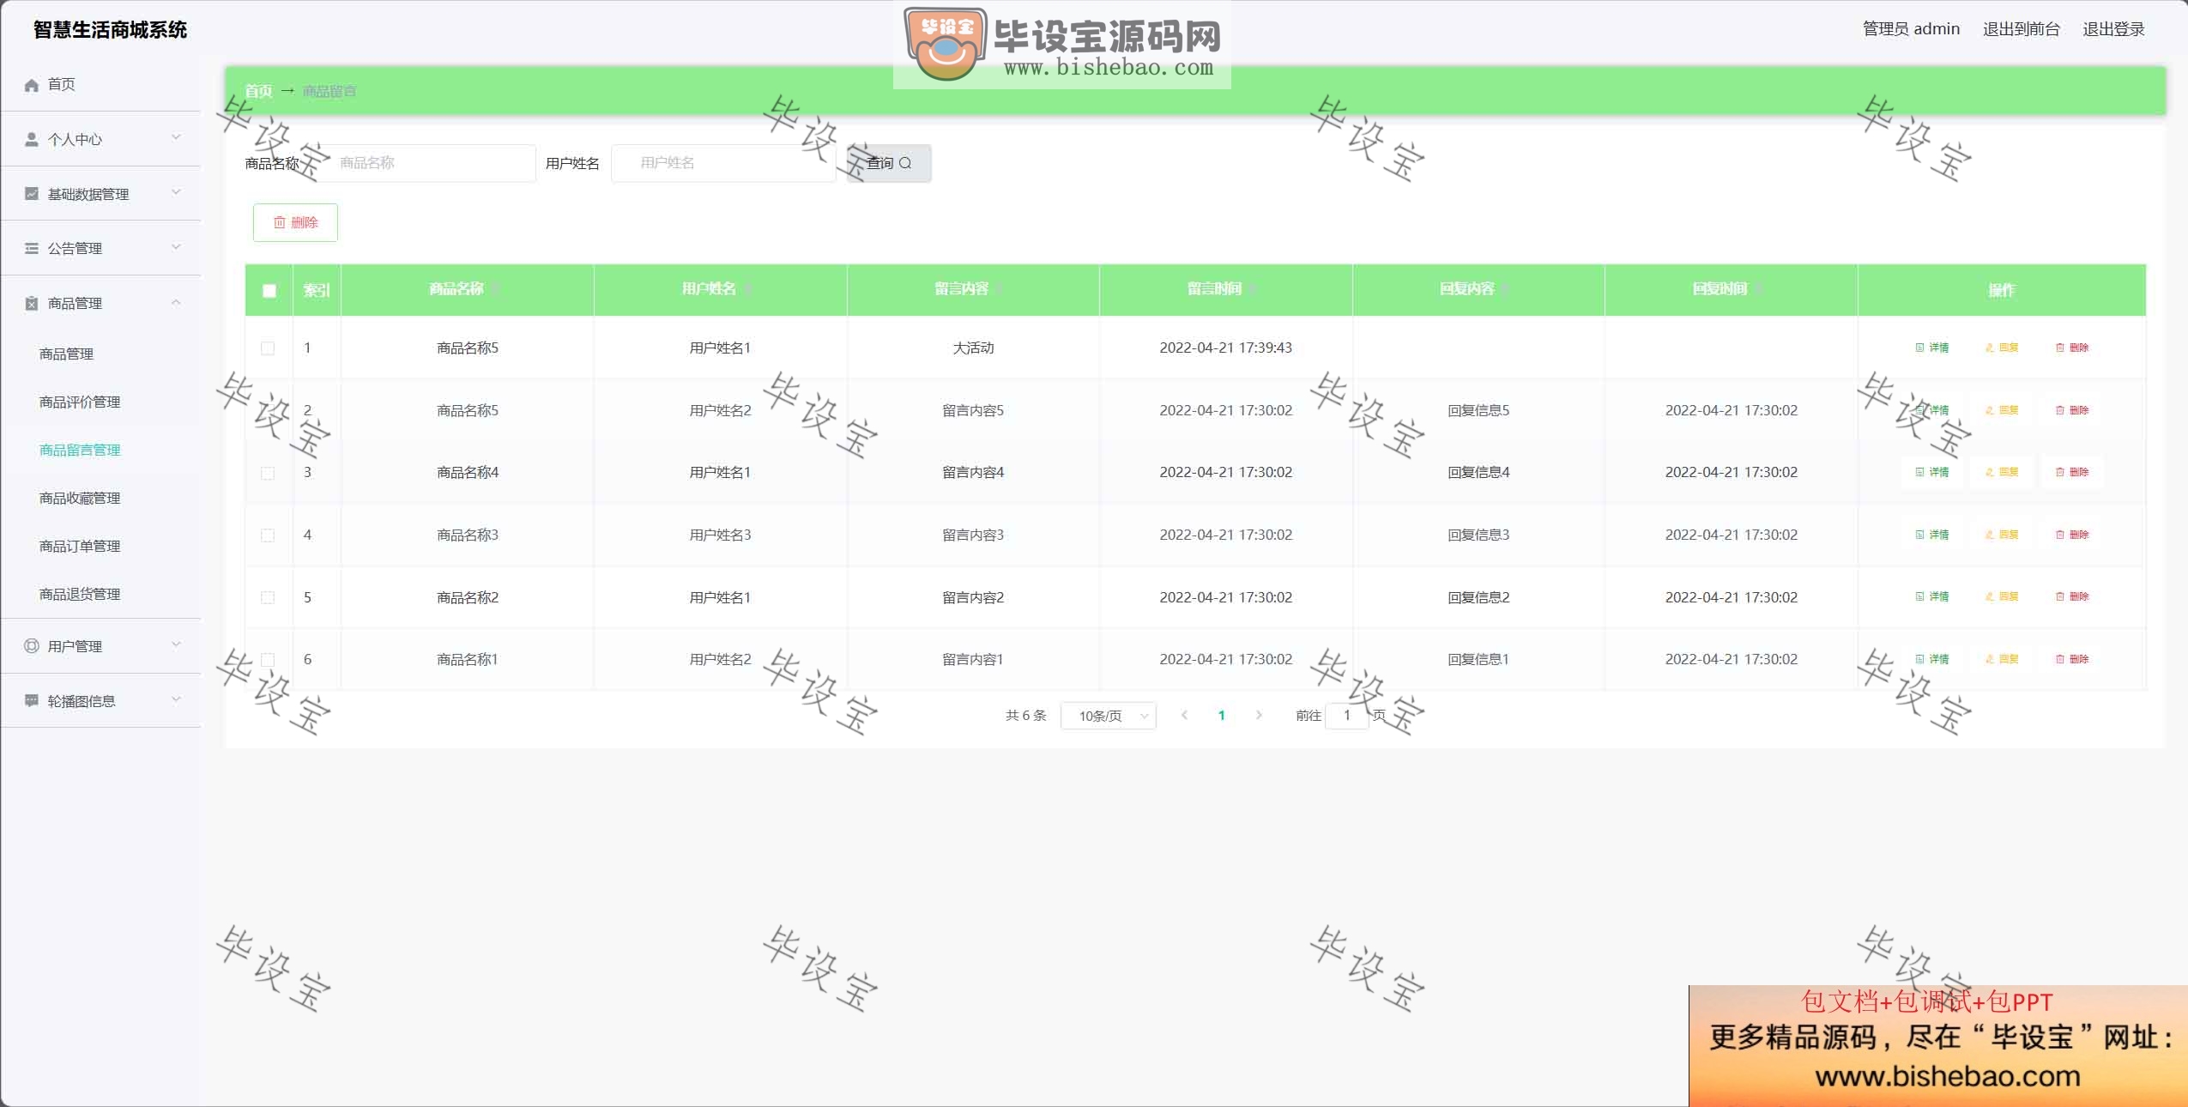Click the batch 删除 button above table

pos(295,222)
